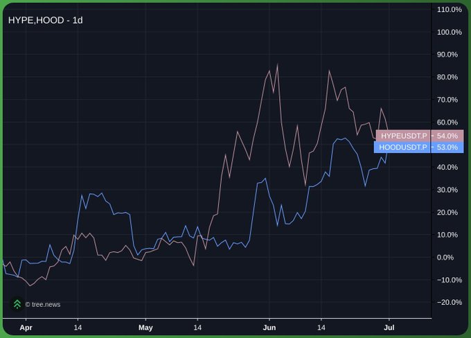Image resolution: width=471 pixels, height=338 pixels.
Task: Click the 0.0% axis label
Action: (445, 258)
